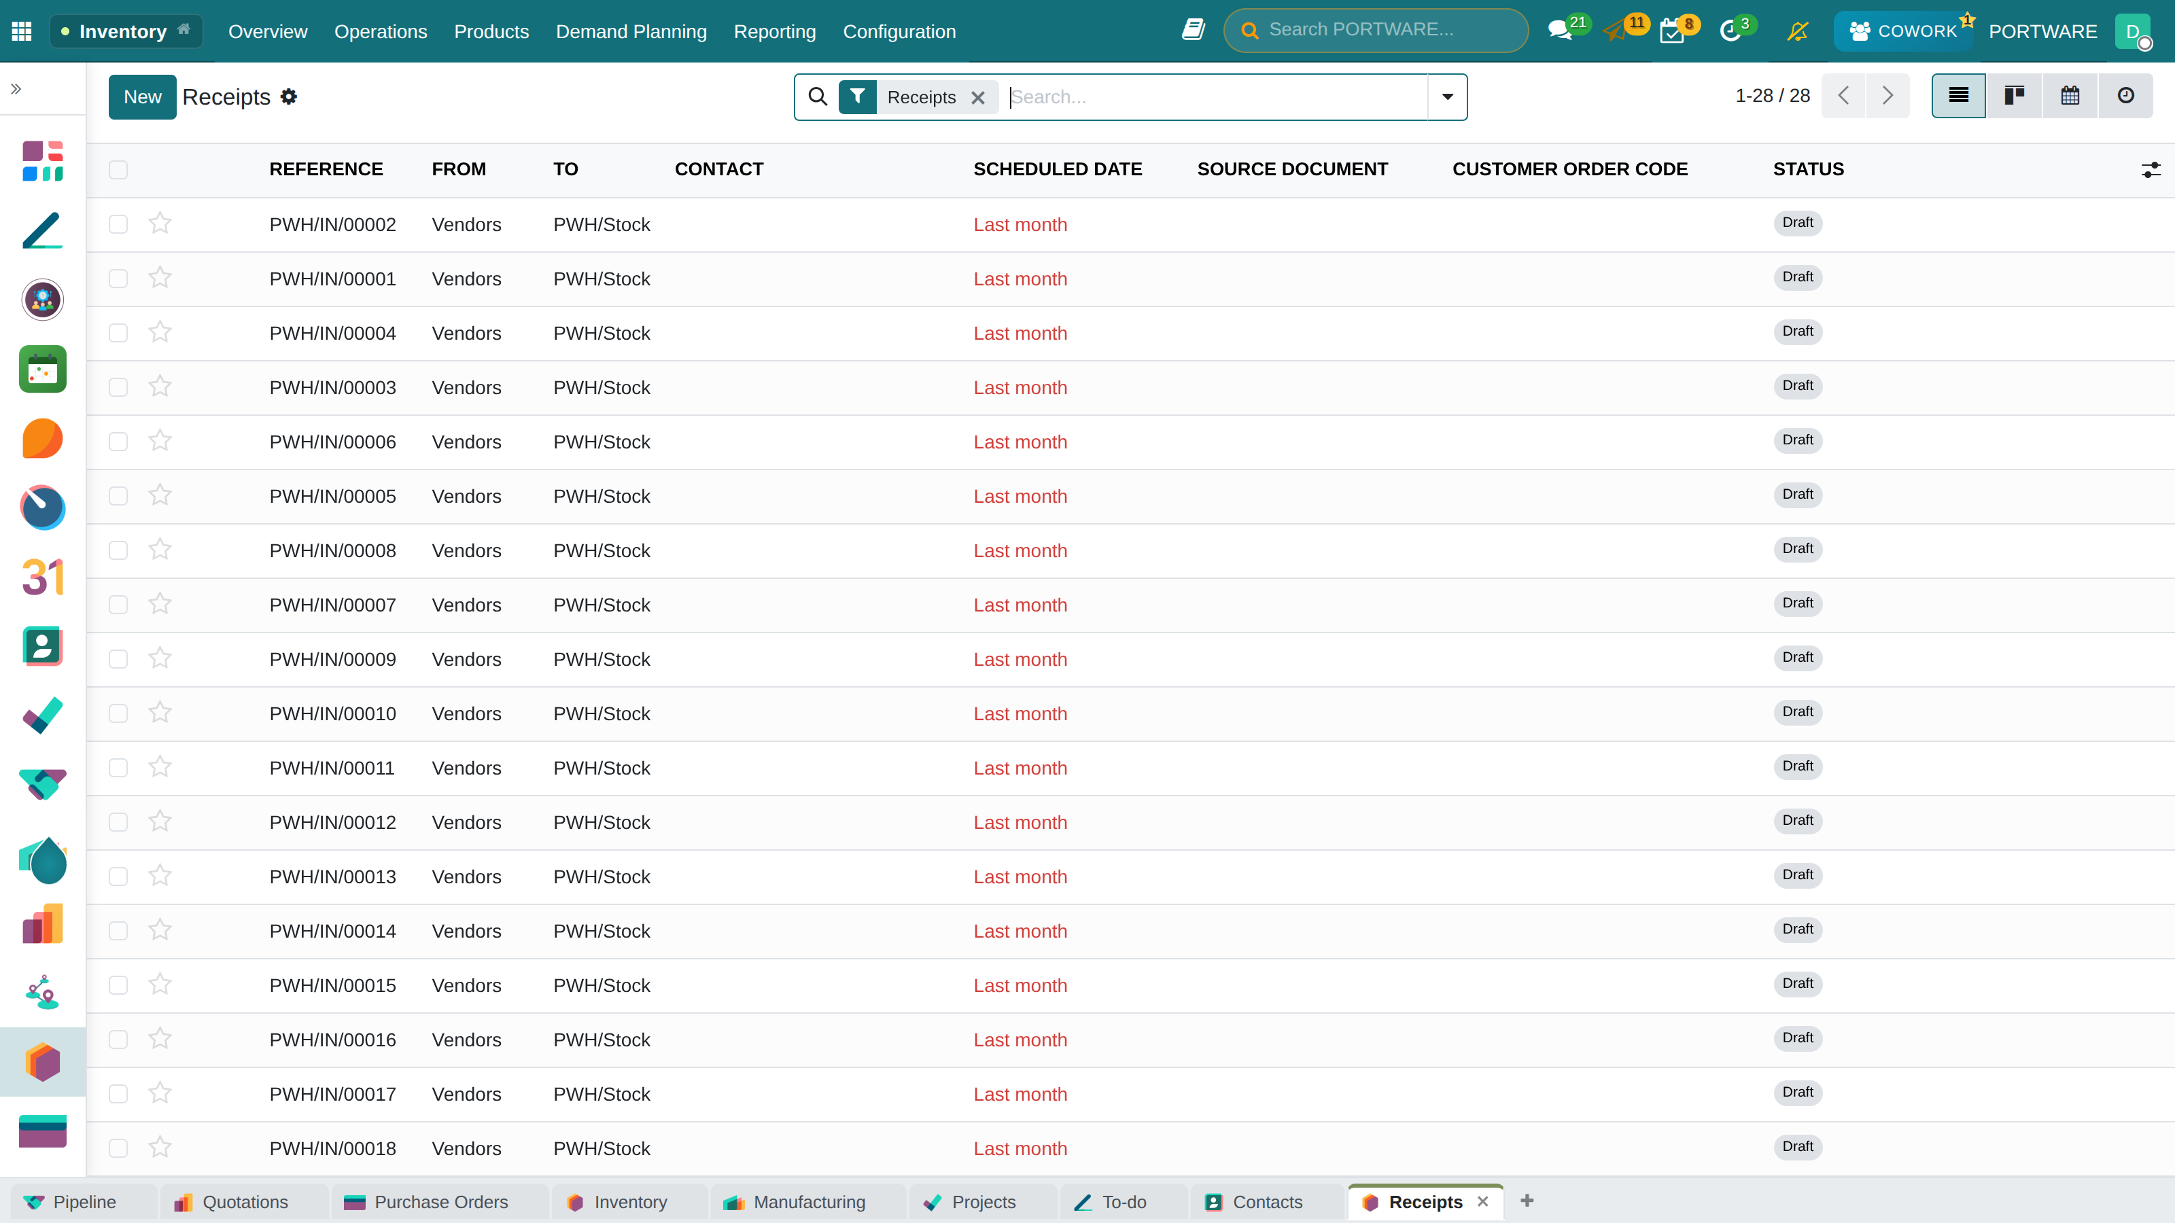
Task: Sort by Scheduled Date column header
Action: [x=1057, y=170]
